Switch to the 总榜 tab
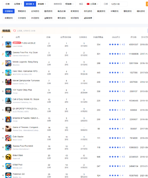148x178 pixels. click(7, 4)
